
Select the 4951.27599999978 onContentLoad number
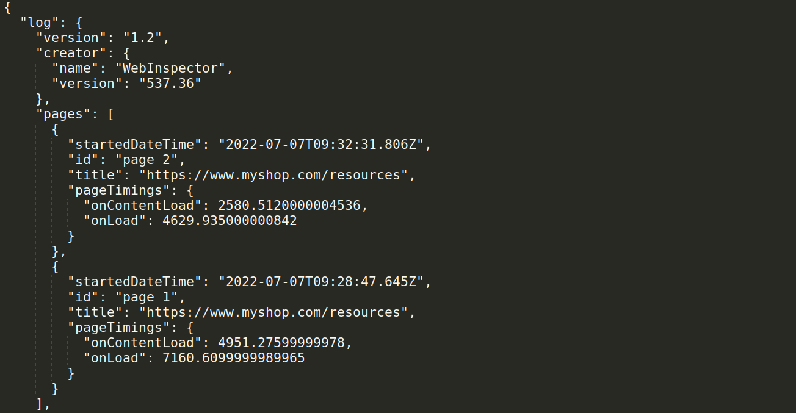281,343
